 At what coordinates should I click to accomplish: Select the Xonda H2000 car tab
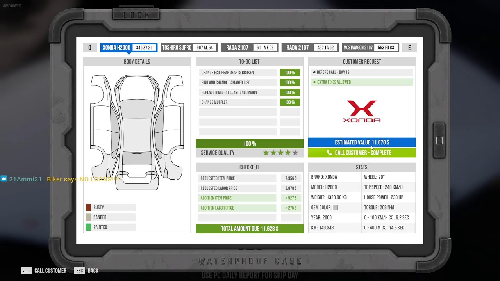pyautogui.click(x=129, y=48)
